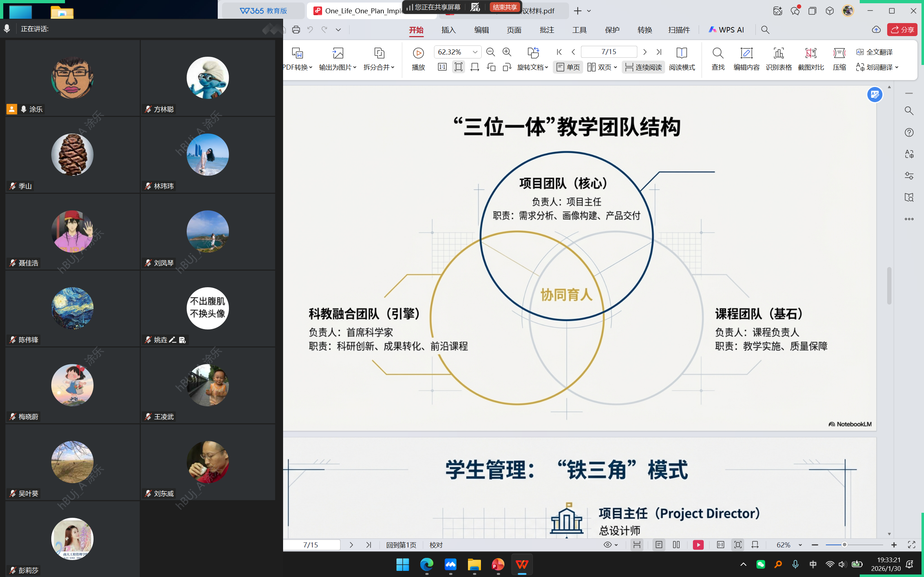Click the zoom in magnifier icon

click(x=507, y=52)
